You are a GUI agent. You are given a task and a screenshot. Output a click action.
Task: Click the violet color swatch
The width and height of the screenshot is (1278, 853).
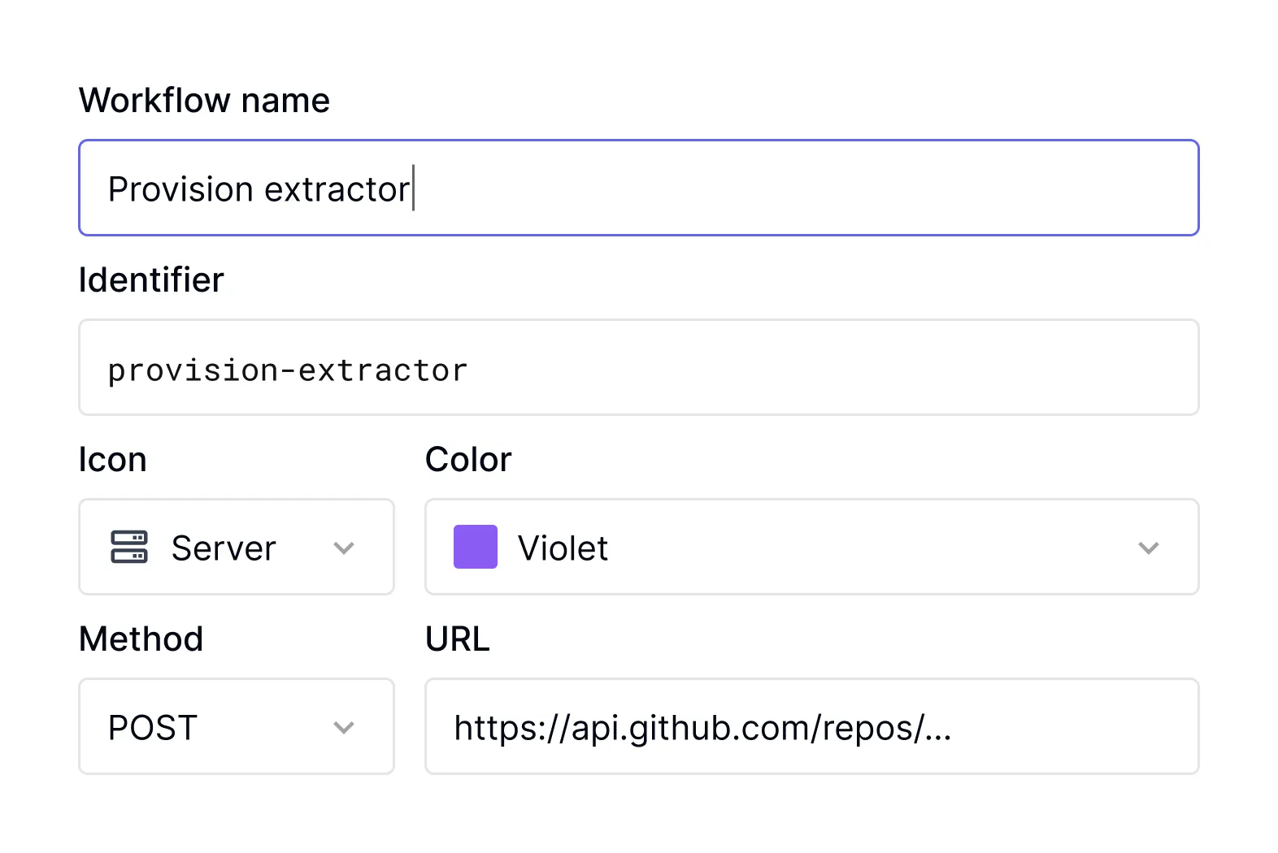476,547
